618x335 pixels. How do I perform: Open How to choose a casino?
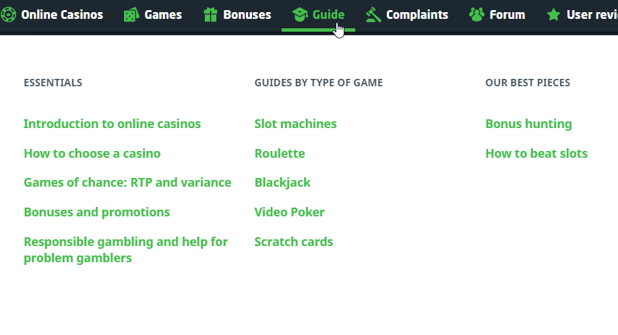click(x=92, y=154)
